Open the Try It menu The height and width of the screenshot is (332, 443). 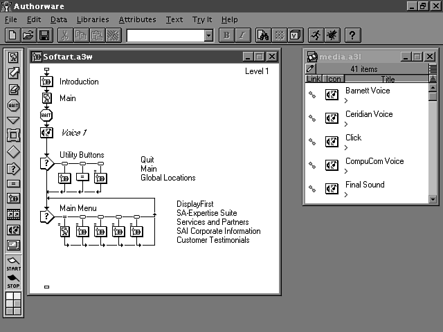coord(202,19)
